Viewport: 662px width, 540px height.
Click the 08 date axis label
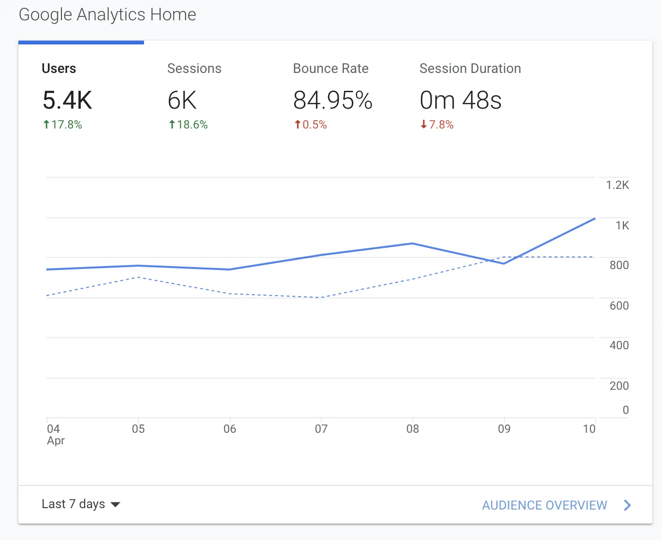(413, 429)
